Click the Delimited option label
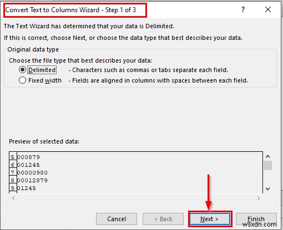The image size is (283, 230). pyautogui.click(x=42, y=70)
